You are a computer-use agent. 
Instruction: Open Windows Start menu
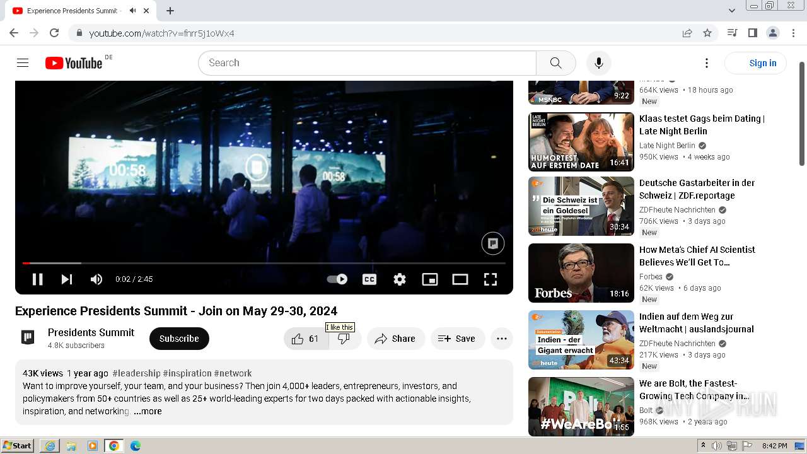click(18, 446)
